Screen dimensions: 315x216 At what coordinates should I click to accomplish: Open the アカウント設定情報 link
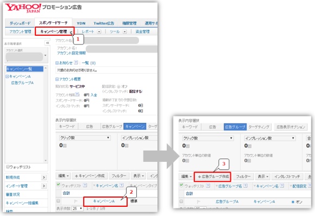(x=71, y=53)
